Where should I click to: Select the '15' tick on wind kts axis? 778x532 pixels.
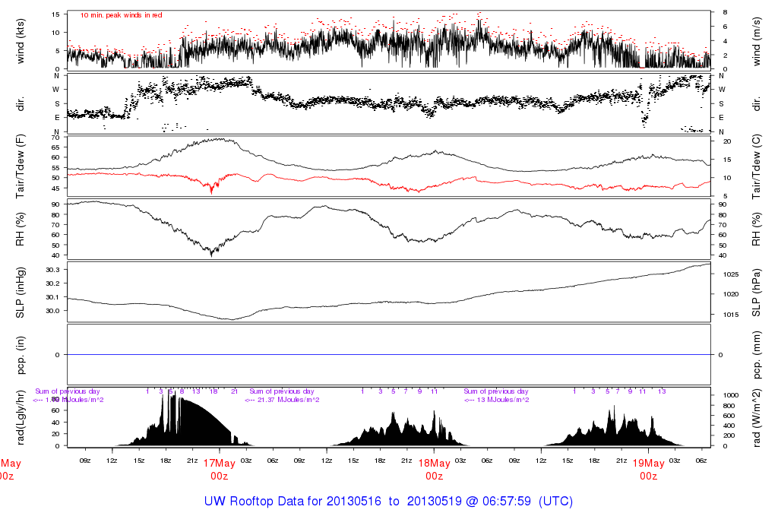point(55,14)
